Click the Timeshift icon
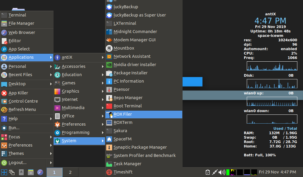Screen dimensions: 303x177 point(109,172)
